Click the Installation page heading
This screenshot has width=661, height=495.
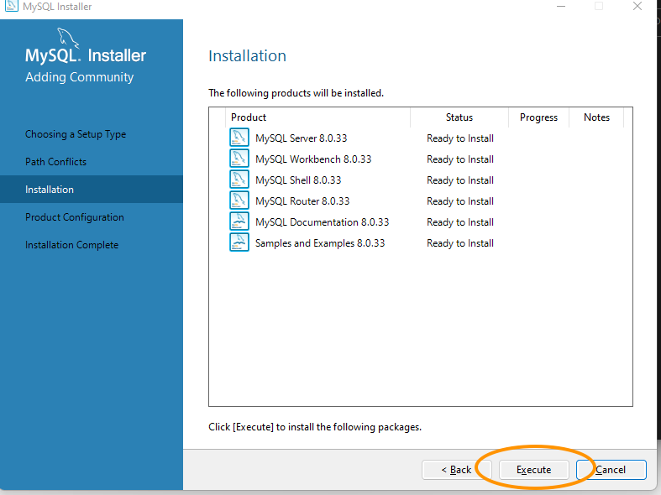(x=248, y=56)
